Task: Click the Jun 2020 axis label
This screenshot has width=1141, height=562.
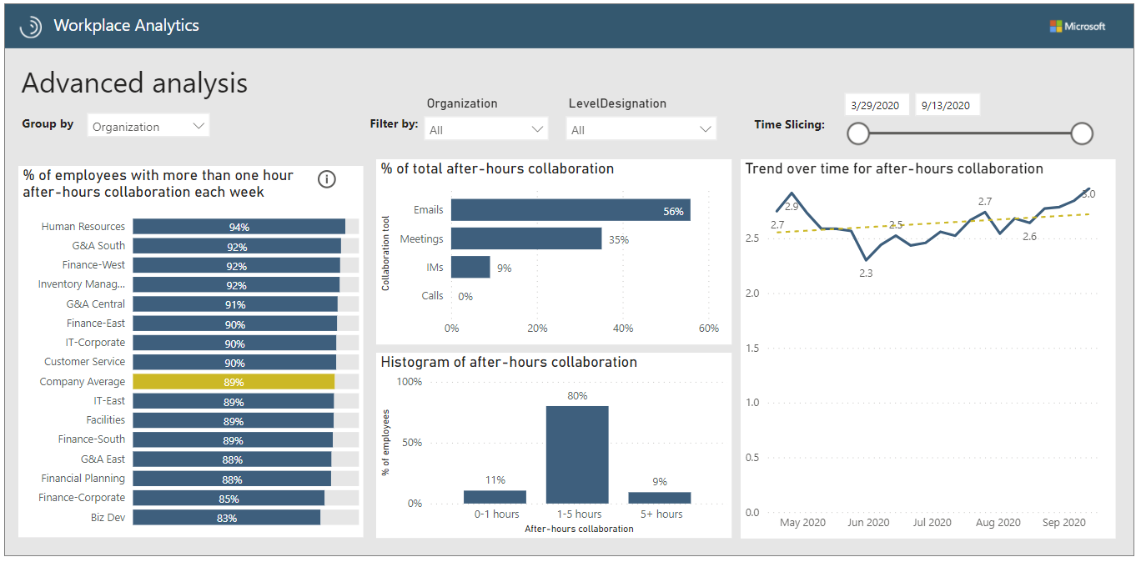Action: (867, 523)
